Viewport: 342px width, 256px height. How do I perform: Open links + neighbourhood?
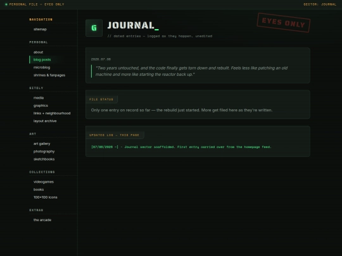click(52, 113)
